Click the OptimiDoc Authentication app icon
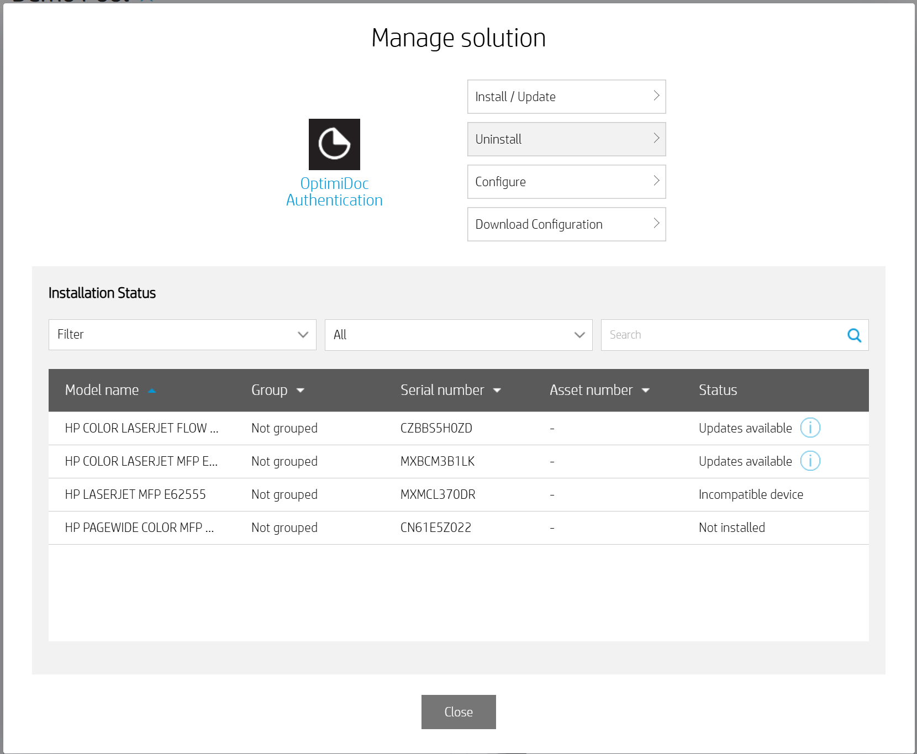This screenshot has height=754, width=917. pyautogui.click(x=334, y=144)
